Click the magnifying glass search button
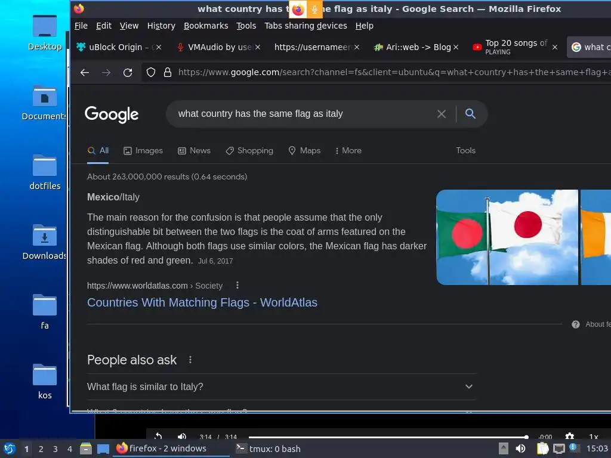The width and height of the screenshot is (611, 458). coord(470,114)
